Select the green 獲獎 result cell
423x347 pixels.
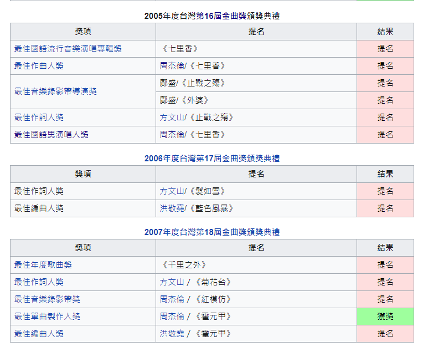pyautogui.click(x=385, y=317)
